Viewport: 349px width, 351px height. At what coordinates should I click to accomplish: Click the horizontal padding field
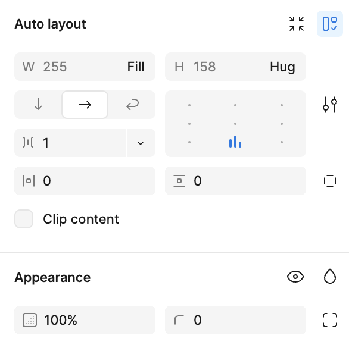[85, 181]
